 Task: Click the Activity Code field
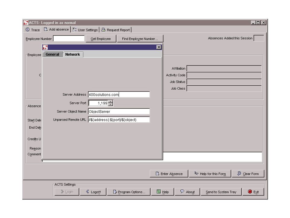224,75
